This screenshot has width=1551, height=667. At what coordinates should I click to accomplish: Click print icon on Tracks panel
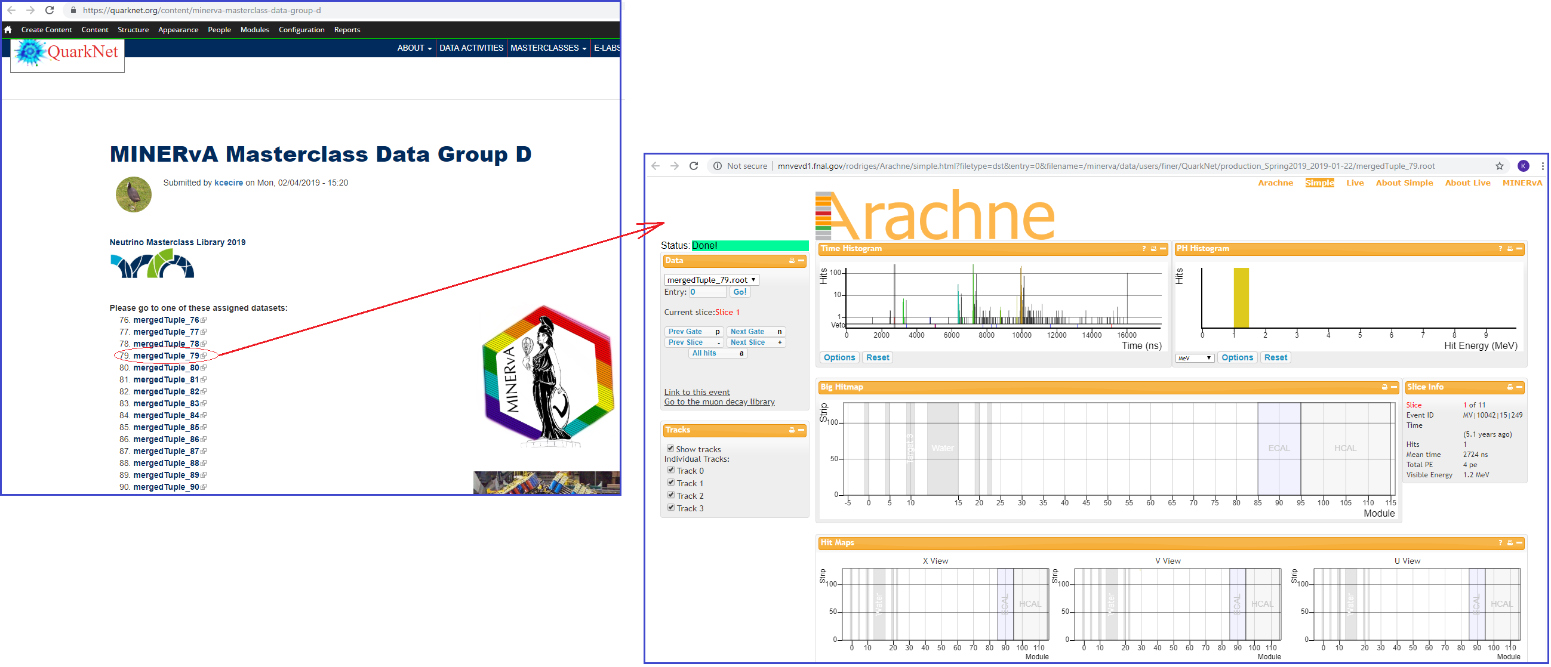[x=792, y=430]
